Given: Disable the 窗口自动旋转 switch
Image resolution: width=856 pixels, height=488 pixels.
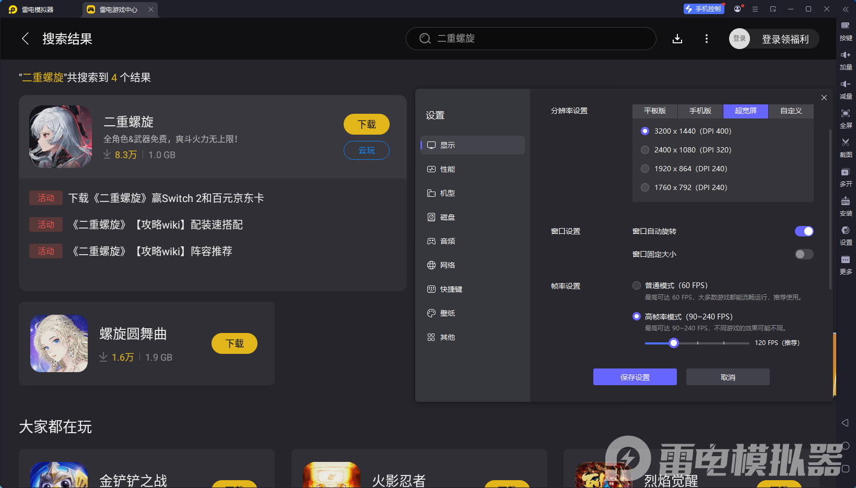Looking at the screenshot, I should [804, 231].
